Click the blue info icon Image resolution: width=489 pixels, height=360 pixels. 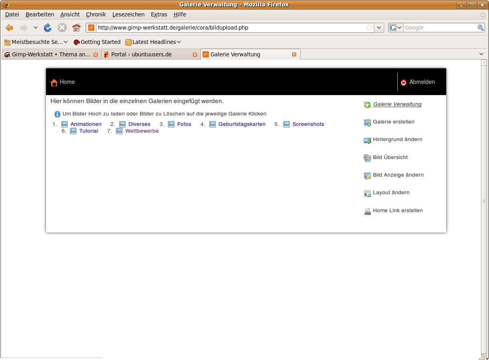click(x=58, y=114)
